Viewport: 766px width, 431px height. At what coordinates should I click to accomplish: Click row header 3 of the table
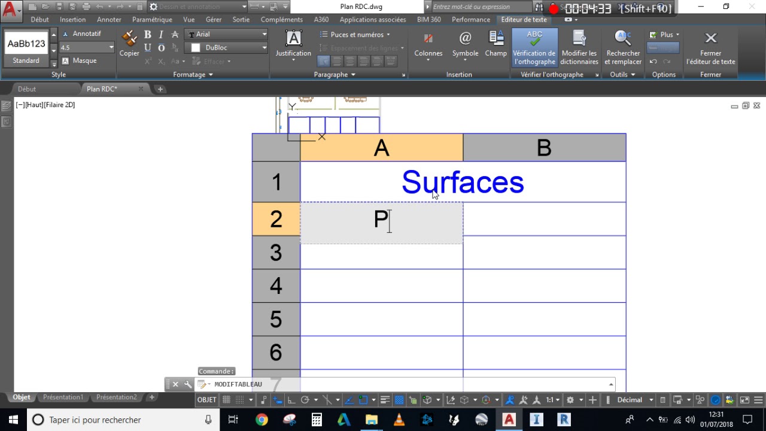276,253
